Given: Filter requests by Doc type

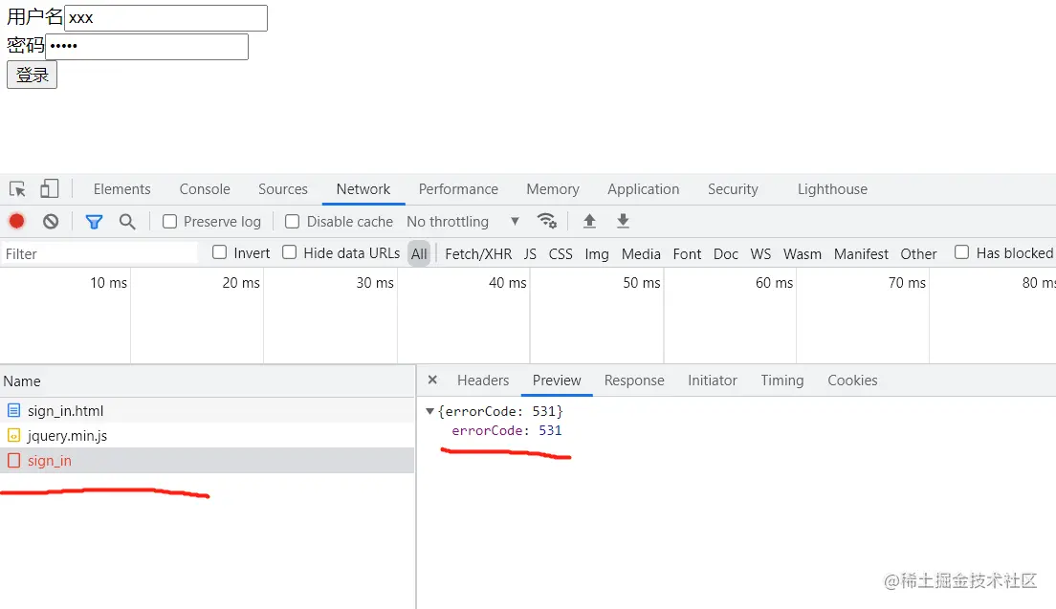Looking at the screenshot, I should pyautogui.click(x=725, y=253).
